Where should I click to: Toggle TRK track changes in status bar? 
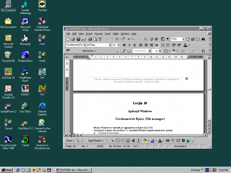[x=156, y=146]
